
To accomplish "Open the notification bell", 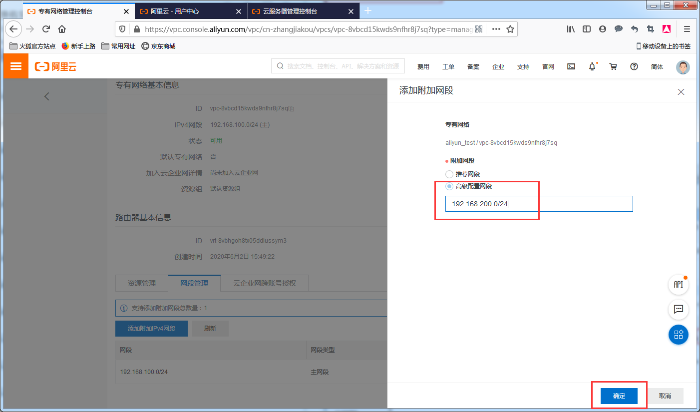I will [592, 66].
